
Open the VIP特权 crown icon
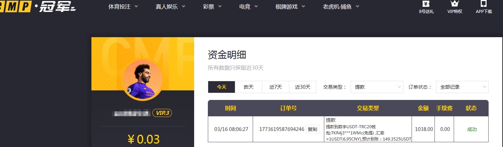point(455,7)
